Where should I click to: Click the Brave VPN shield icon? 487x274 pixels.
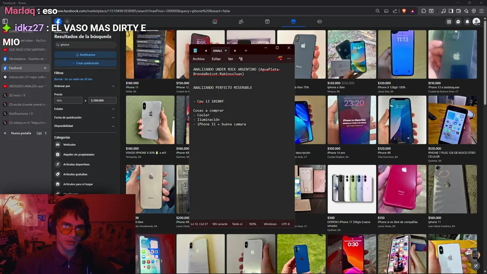click(x=474, y=11)
